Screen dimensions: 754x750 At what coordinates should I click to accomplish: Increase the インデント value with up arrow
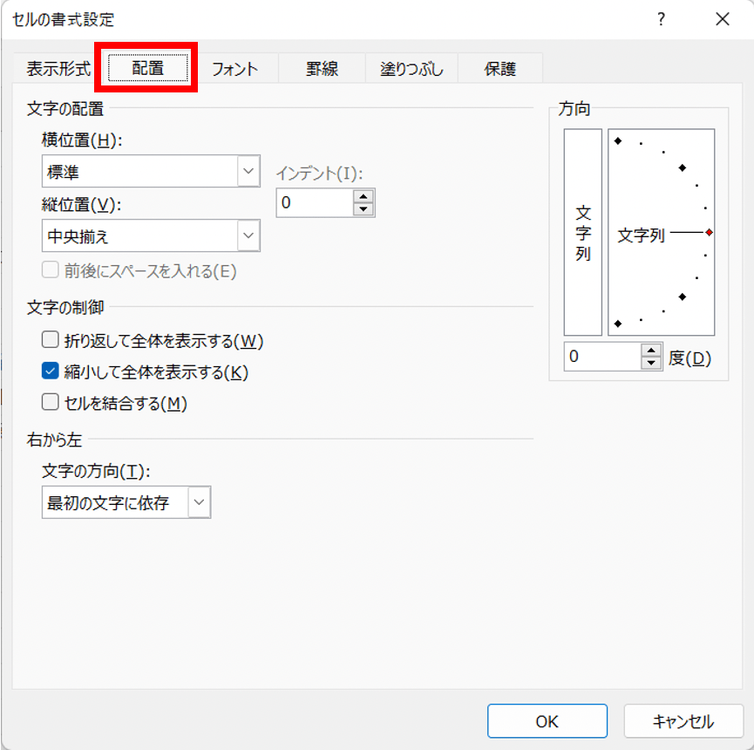point(363,196)
